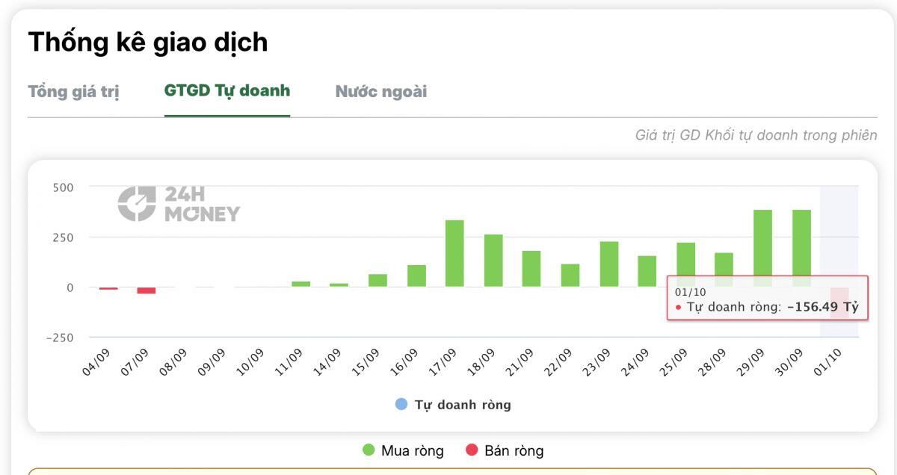897x475 pixels.
Task: Click the green bar for 17/09
Action: point(454,253)
